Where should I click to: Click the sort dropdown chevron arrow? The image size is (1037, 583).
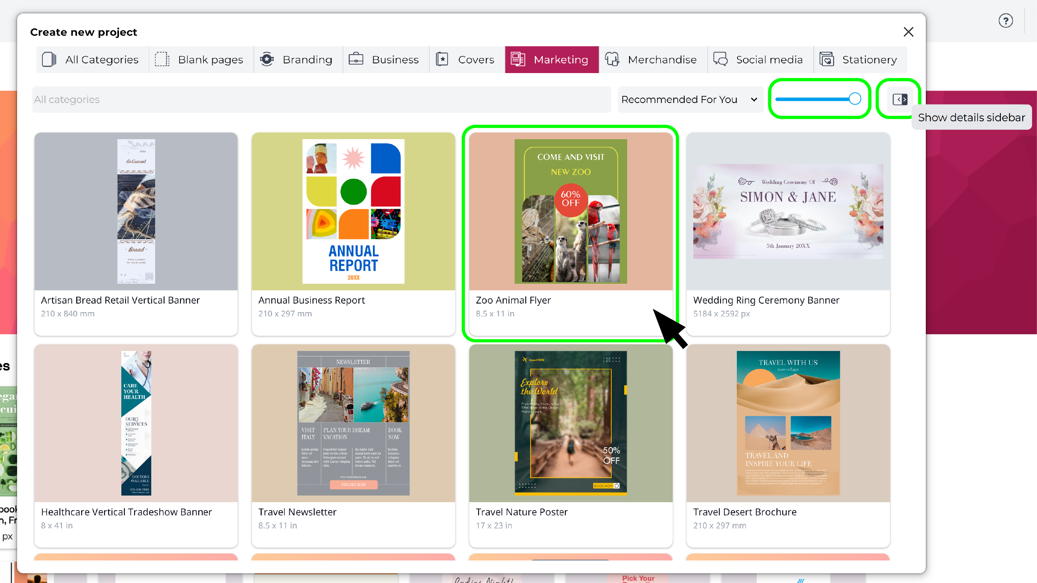coord(754,100)
